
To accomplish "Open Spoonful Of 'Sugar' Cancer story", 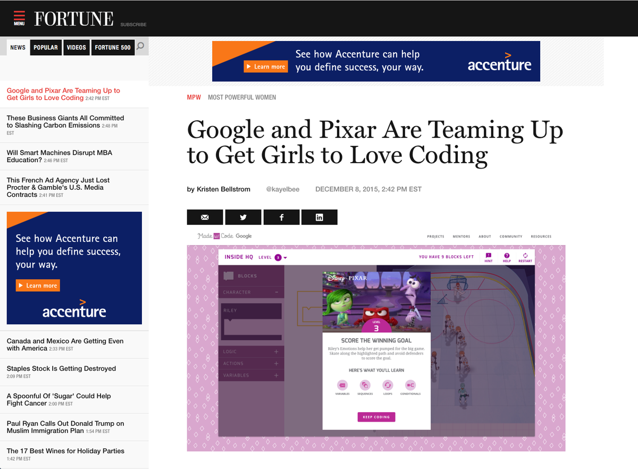I will (x=59, y=399).
